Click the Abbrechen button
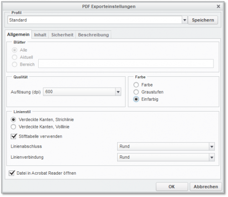The image size is (228, 197). click(206, 186)
